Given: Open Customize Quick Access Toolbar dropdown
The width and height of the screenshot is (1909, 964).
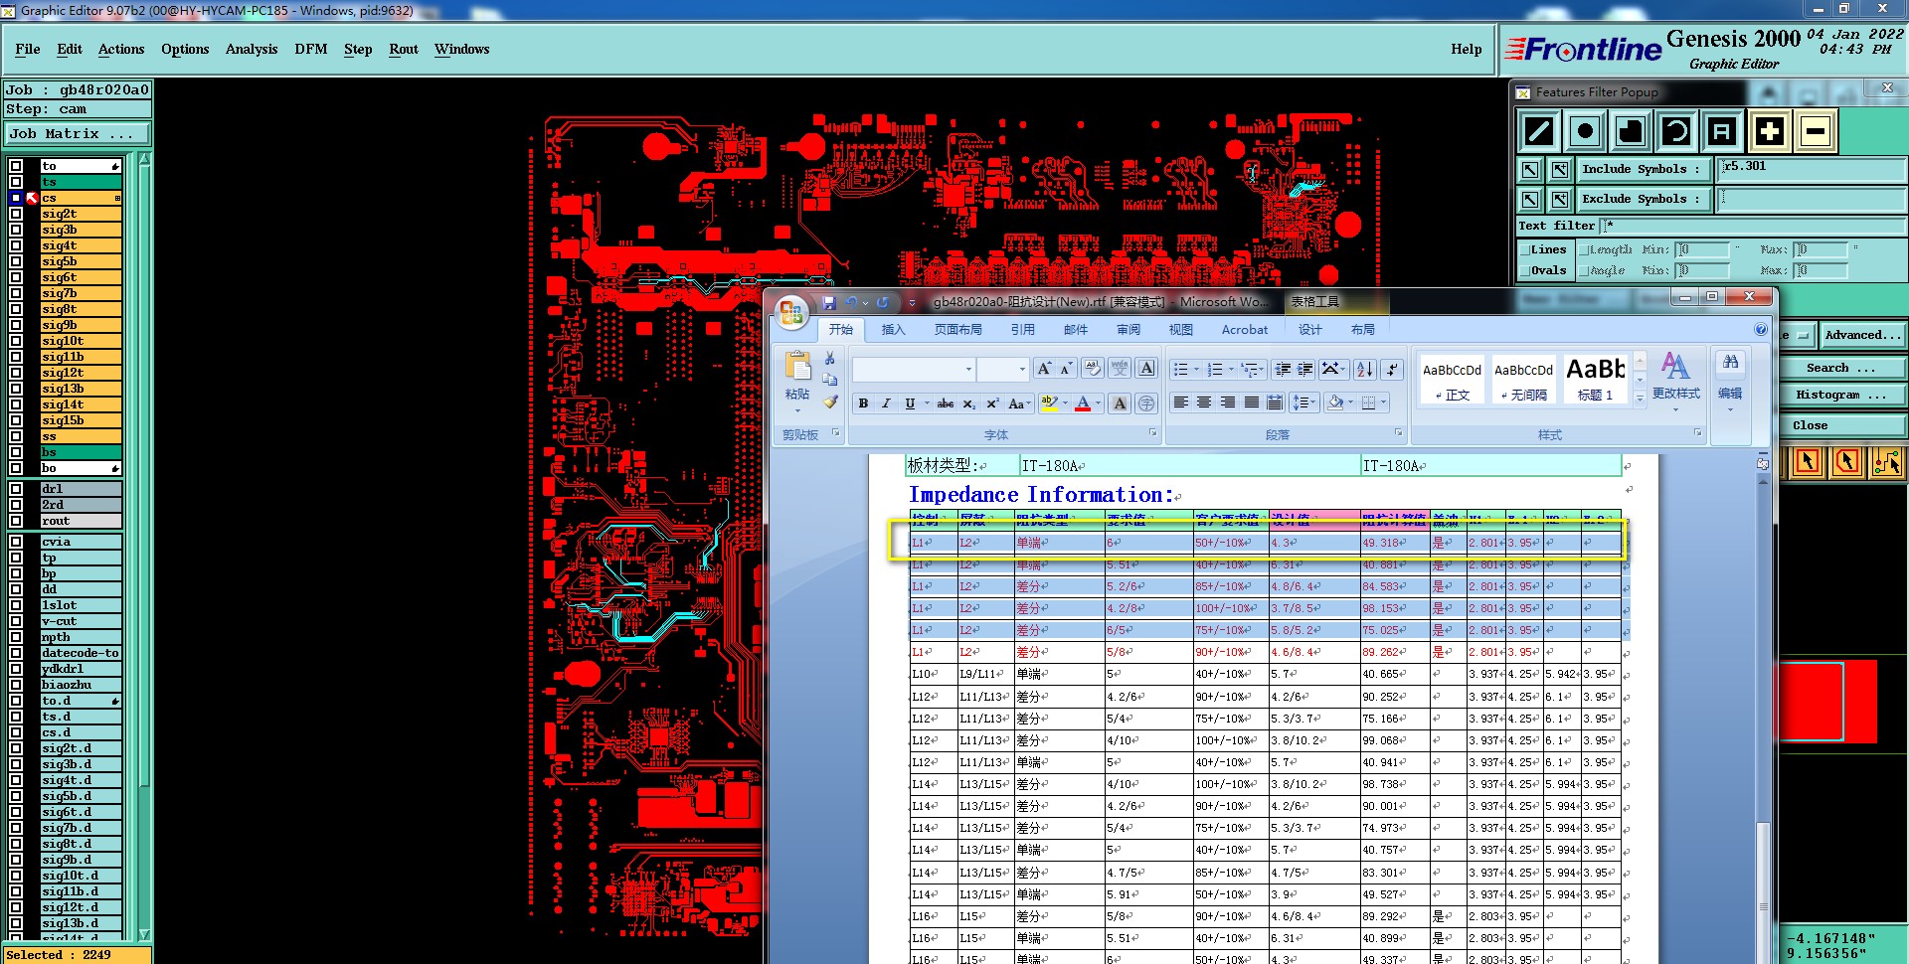Looking at the screenshot, I should pos(912,303).
